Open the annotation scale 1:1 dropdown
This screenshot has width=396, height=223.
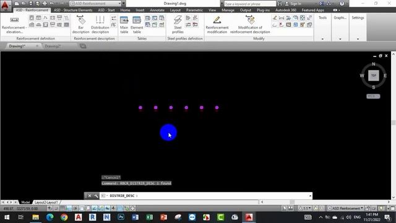305,208
